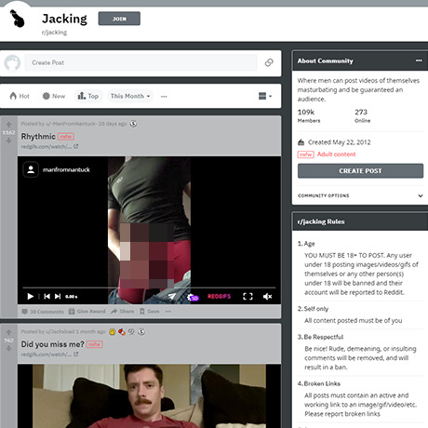Image resolution: width=428 pixels, height=428 pixels.
Task: Skip to previous video
Action: (x=47, y=297)
